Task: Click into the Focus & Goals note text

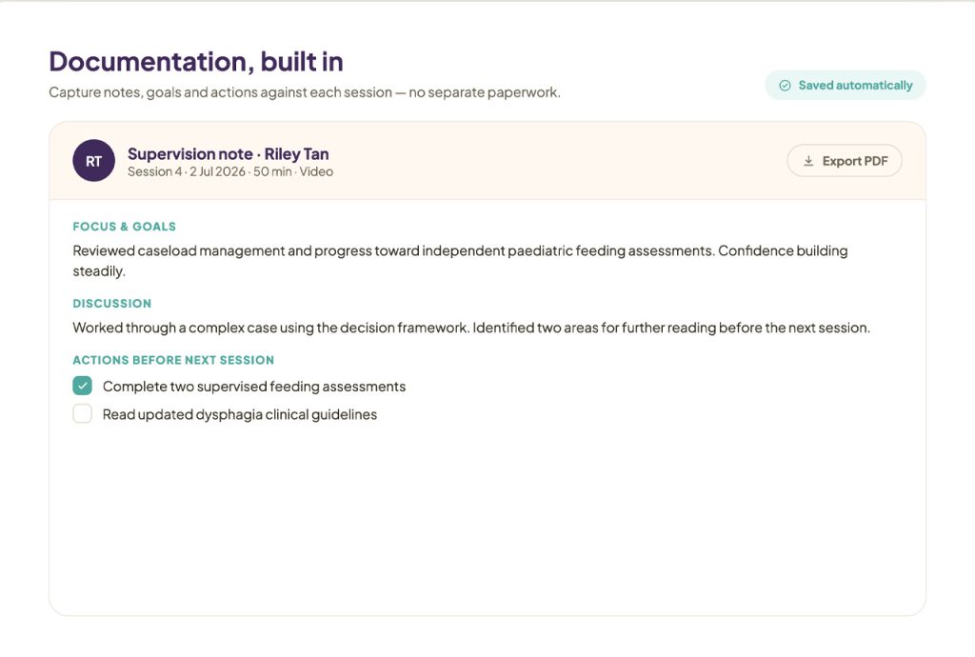Action: pyautogui.click(x=460, y=261)
